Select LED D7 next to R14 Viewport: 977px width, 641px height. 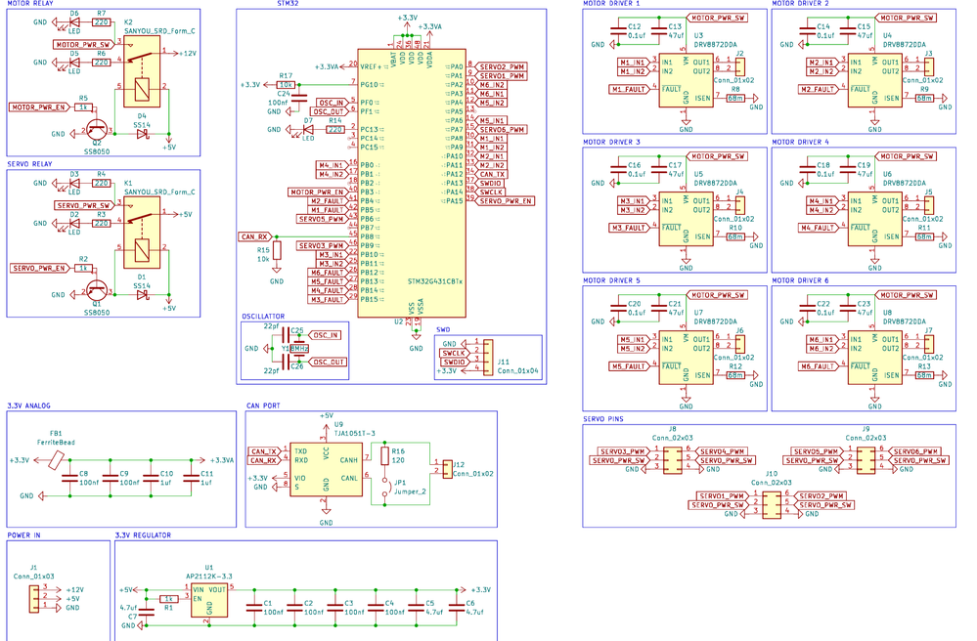[x=308, y=129]
